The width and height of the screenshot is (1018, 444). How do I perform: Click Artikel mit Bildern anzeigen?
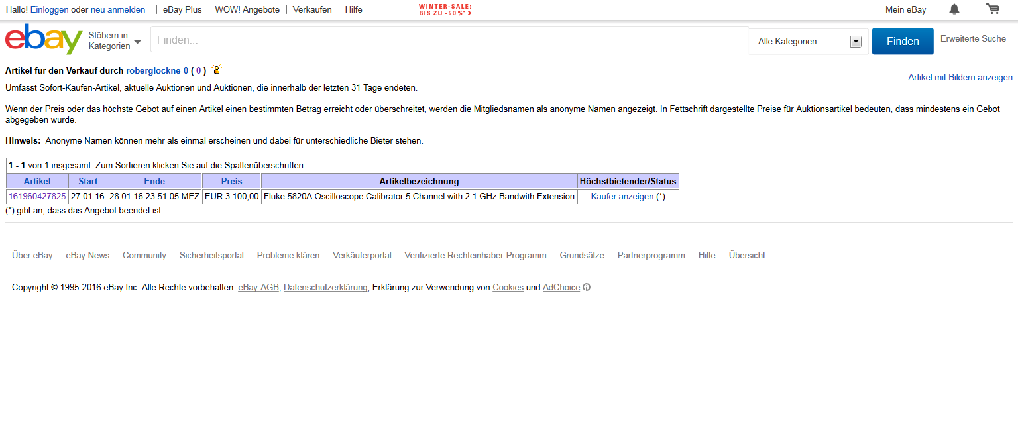click(x=960, y=78)
